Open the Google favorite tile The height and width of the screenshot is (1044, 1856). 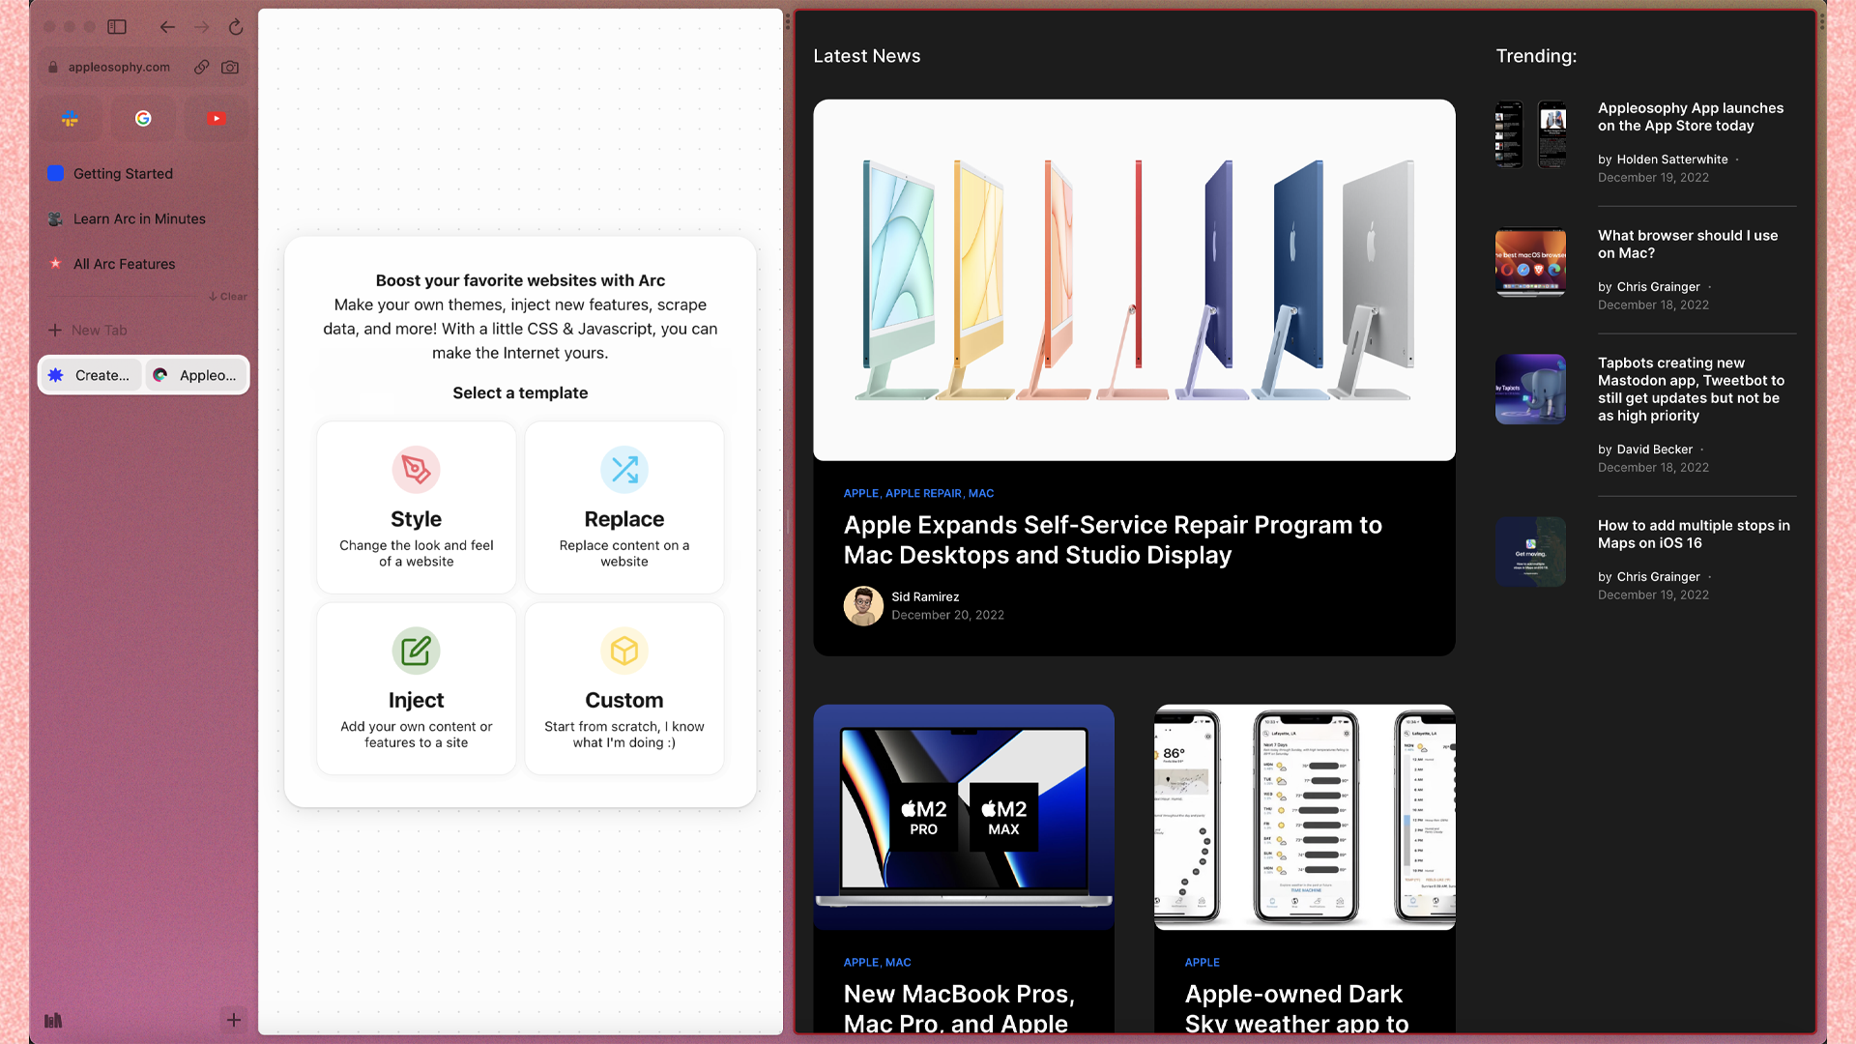143,118
